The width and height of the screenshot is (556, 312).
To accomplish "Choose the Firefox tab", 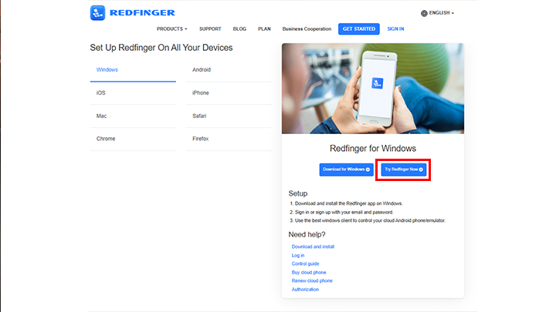I will pos(229,139).
